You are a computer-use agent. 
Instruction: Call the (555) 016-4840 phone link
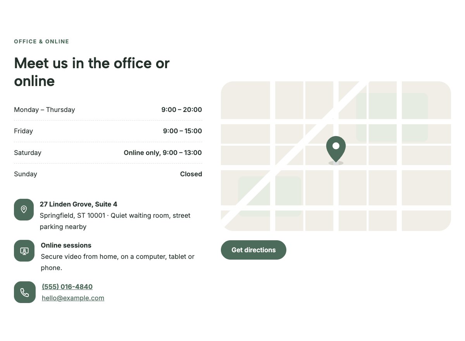(67, 287)
